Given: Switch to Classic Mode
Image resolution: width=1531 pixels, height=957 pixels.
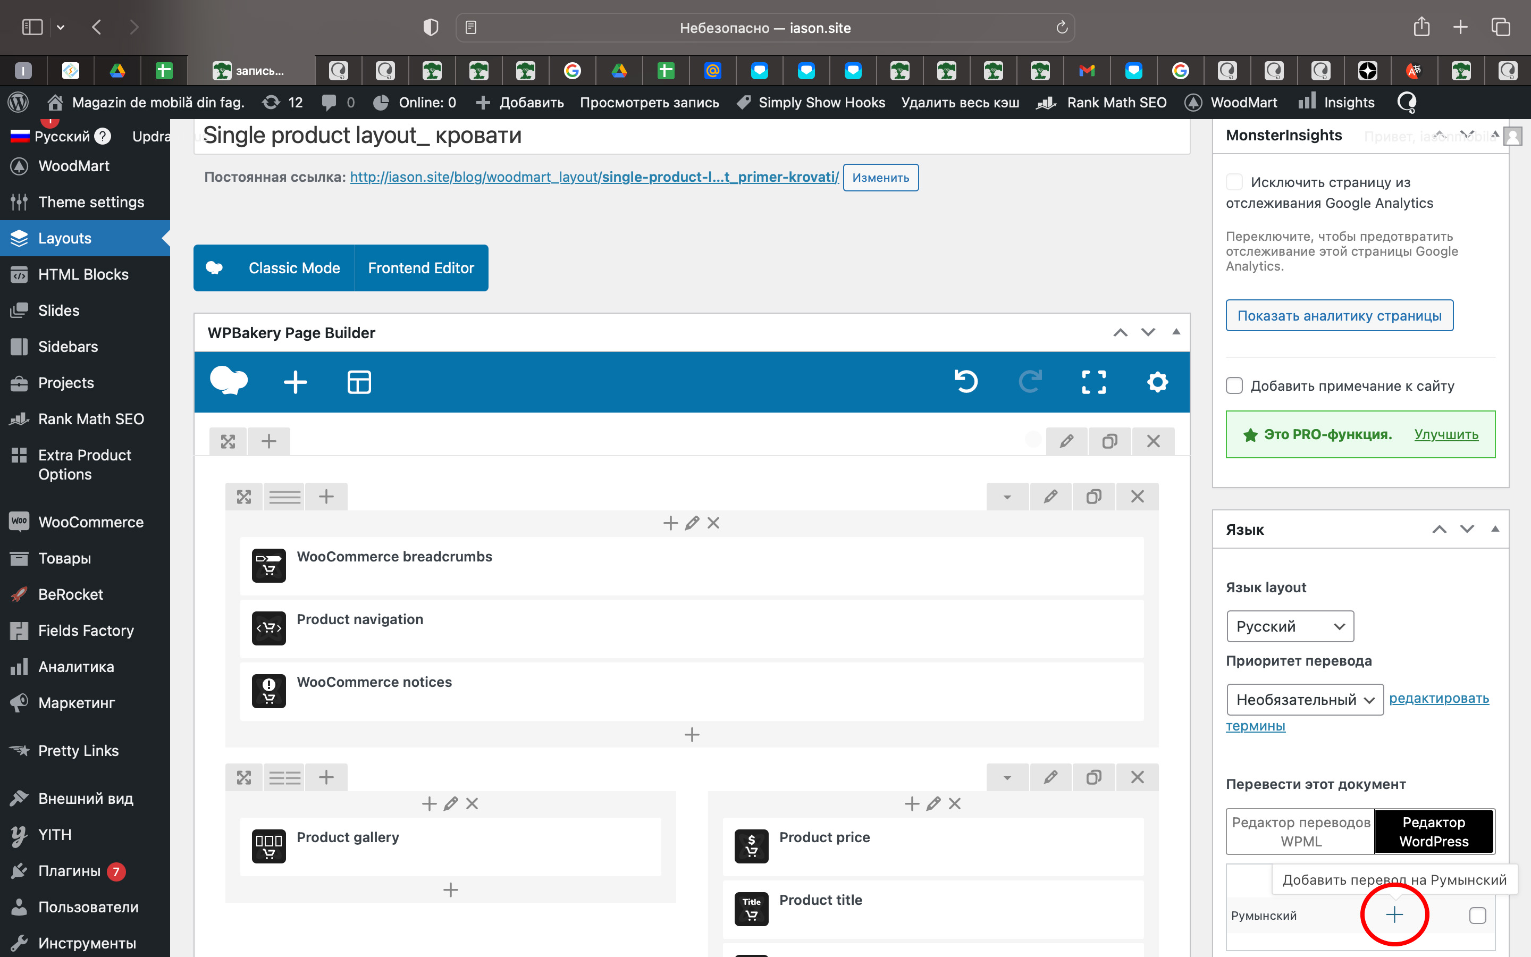Looking at the screenshot, I should tap(294, 268).
